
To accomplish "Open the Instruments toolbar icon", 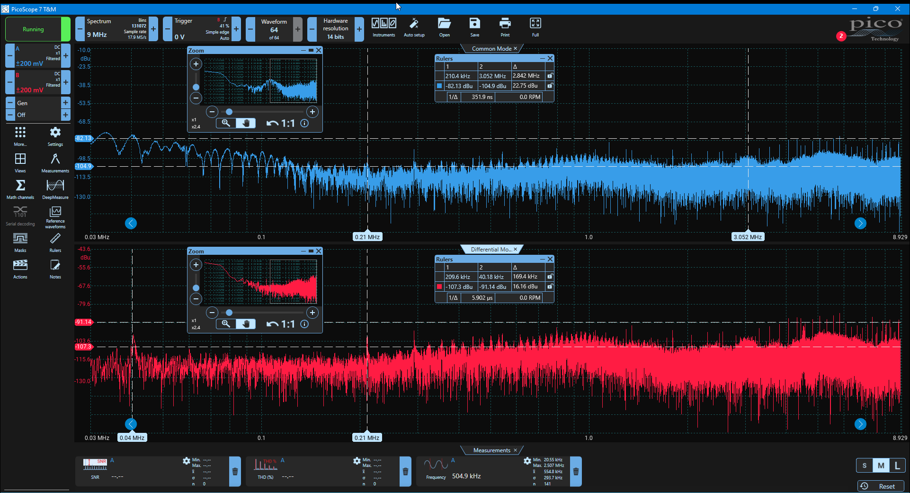I will coord(384,27).
